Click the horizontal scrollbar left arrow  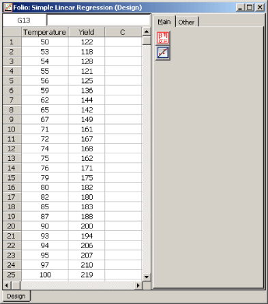(x=7, y=286)
